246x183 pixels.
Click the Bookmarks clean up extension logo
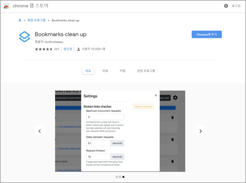tap(25, 37)
